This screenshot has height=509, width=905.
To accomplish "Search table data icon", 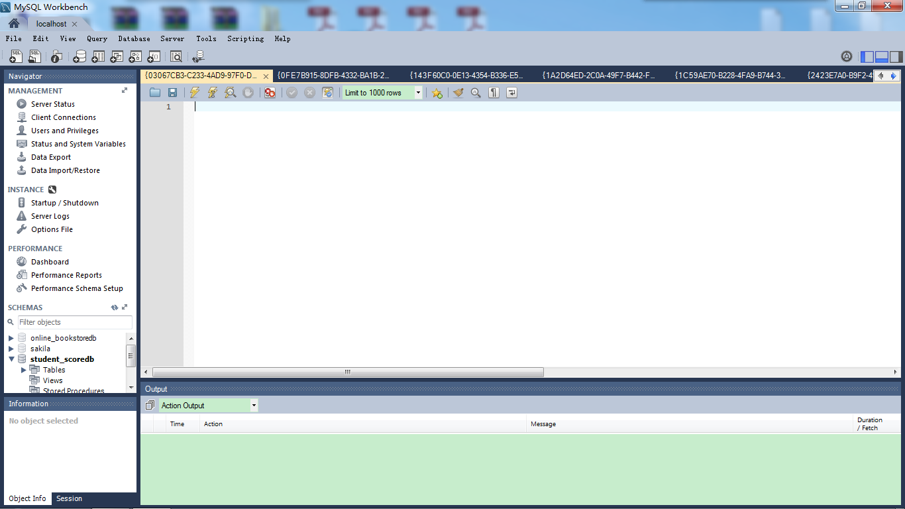I will pyautogui.click(x=176, y=57).
